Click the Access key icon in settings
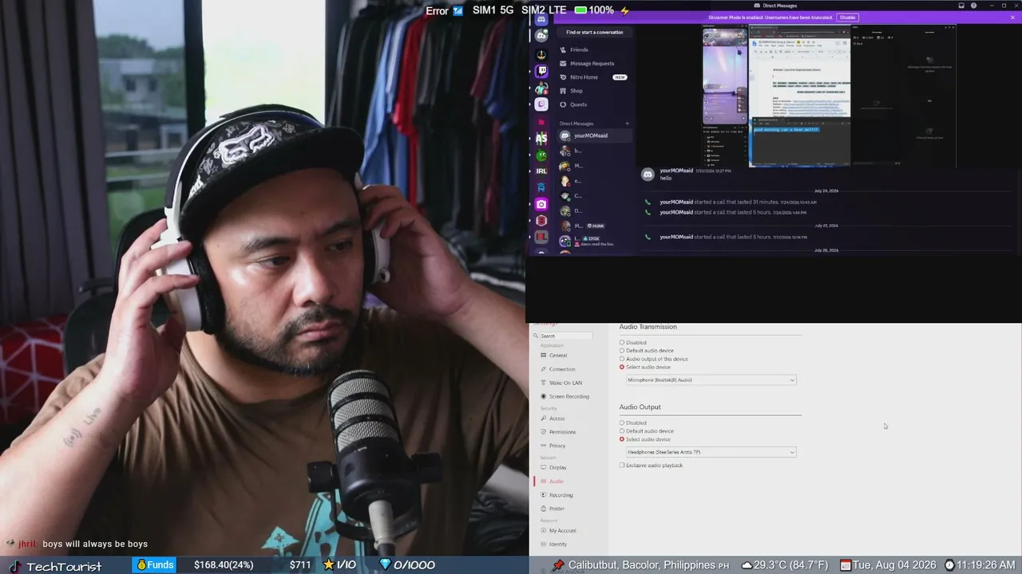This screenshot has width=1022, height=574. pos(544,419)
